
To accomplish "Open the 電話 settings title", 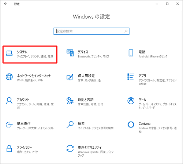I will click(142, 52).
